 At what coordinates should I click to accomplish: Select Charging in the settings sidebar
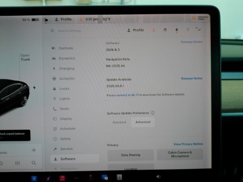coord(63,68)
